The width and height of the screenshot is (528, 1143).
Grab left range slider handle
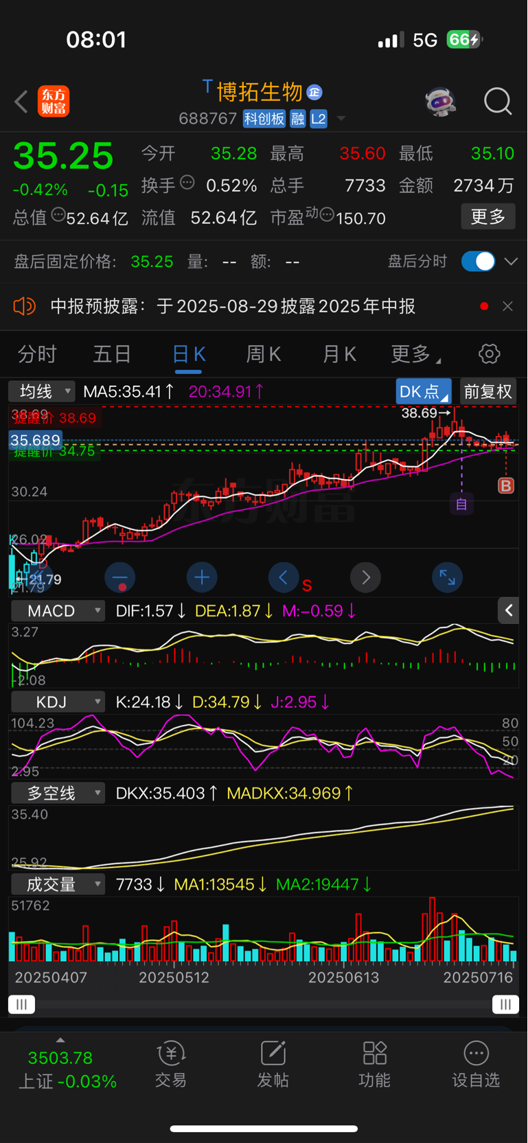click(x=22, y=1005)
